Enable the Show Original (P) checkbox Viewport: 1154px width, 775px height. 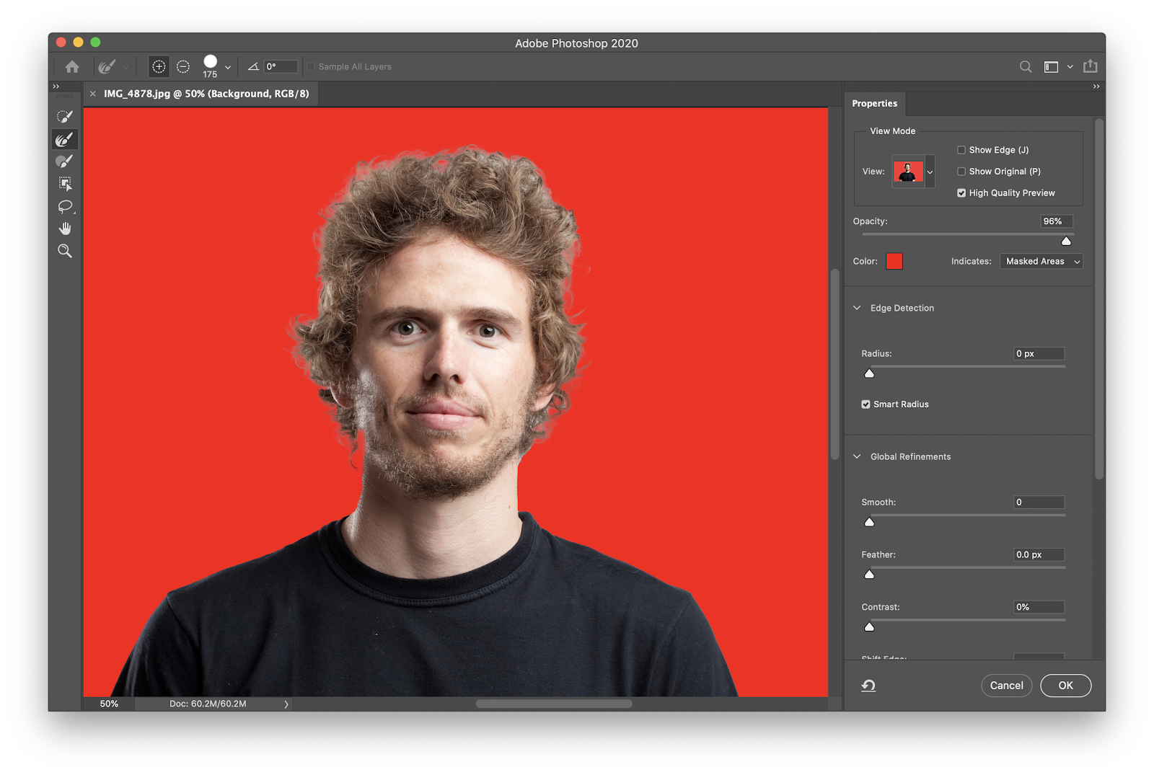point(961,172)
